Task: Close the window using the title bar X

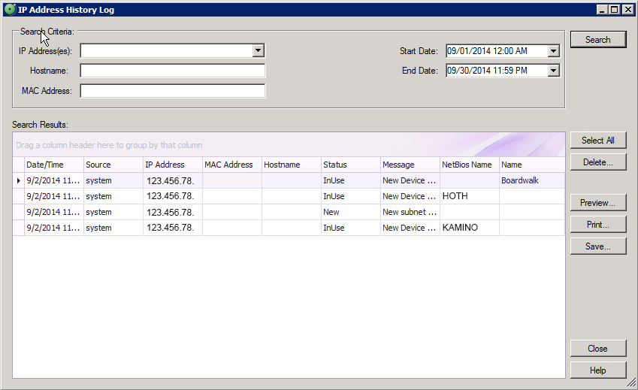Action: pos(627,9)
